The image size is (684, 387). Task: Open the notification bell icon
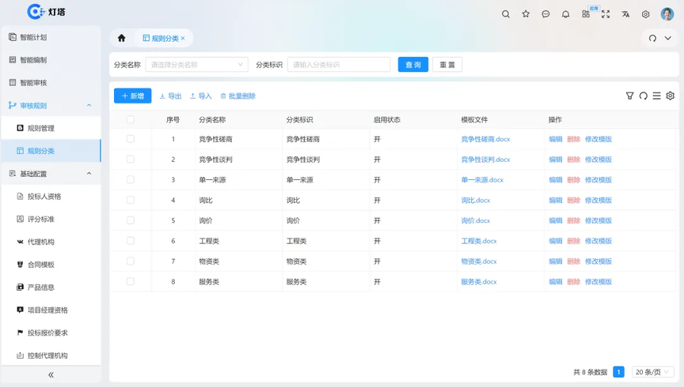(565, 14)
